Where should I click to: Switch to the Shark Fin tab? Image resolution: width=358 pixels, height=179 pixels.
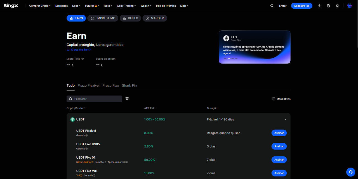point(129,86)
